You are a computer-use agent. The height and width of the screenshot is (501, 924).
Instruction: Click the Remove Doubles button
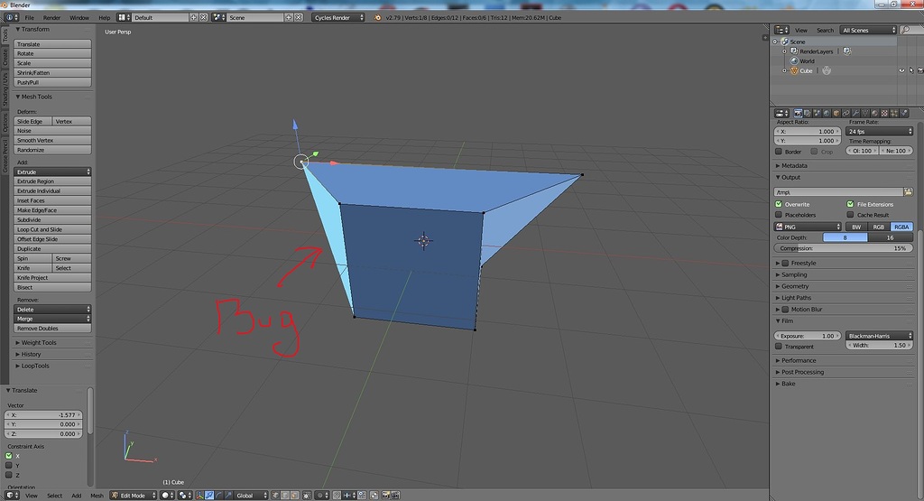tap(52, 329)
